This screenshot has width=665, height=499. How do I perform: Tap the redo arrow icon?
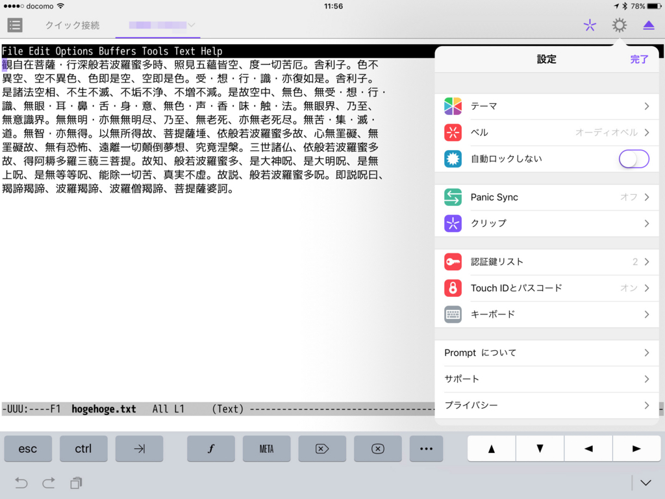(x=49, y=483)
